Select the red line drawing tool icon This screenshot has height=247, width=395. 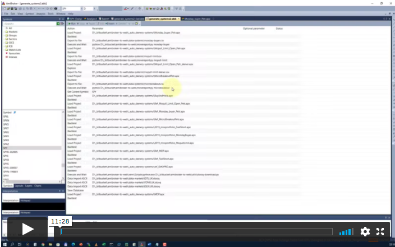point(126,8)
